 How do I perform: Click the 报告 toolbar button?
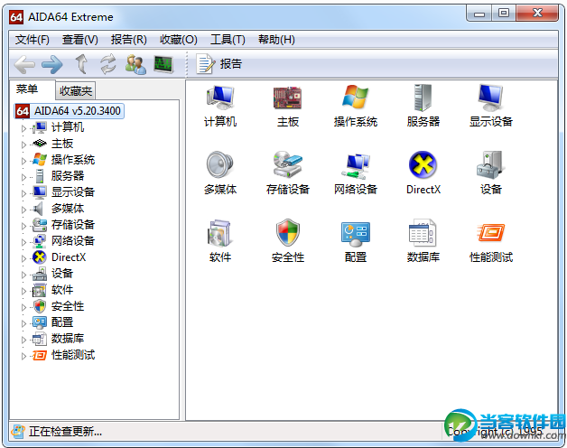219,64
